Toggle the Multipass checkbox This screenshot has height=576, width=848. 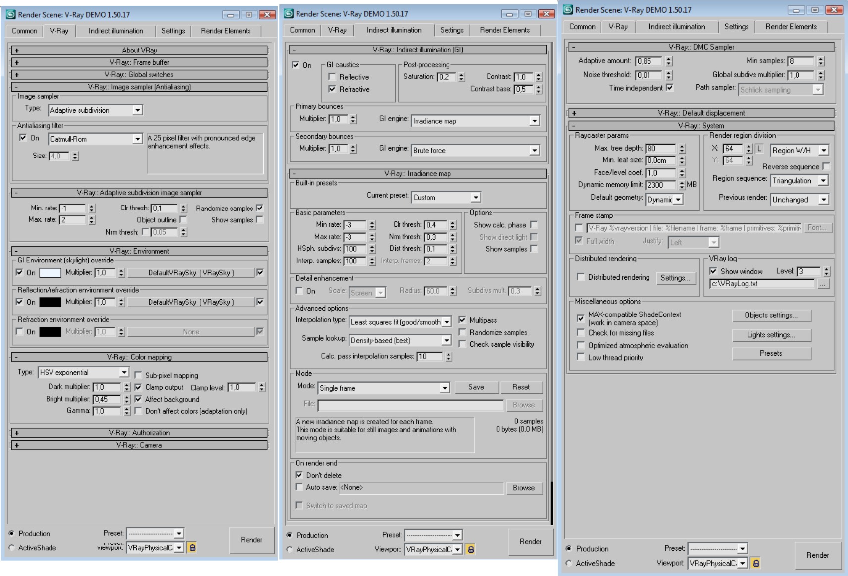[462, 320]
